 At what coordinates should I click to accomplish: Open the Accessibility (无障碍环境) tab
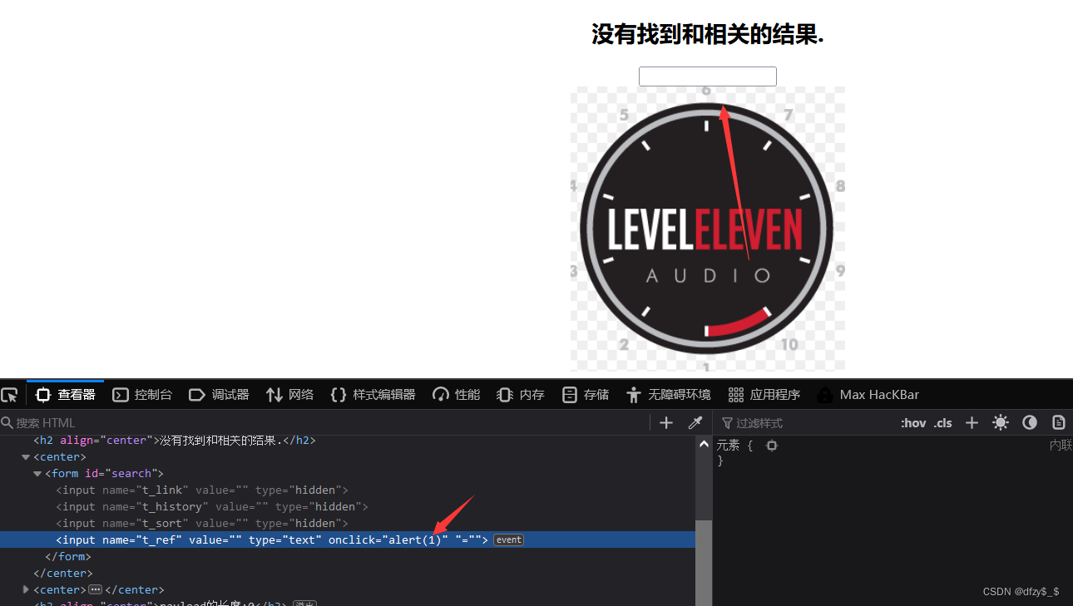point(669,395)
